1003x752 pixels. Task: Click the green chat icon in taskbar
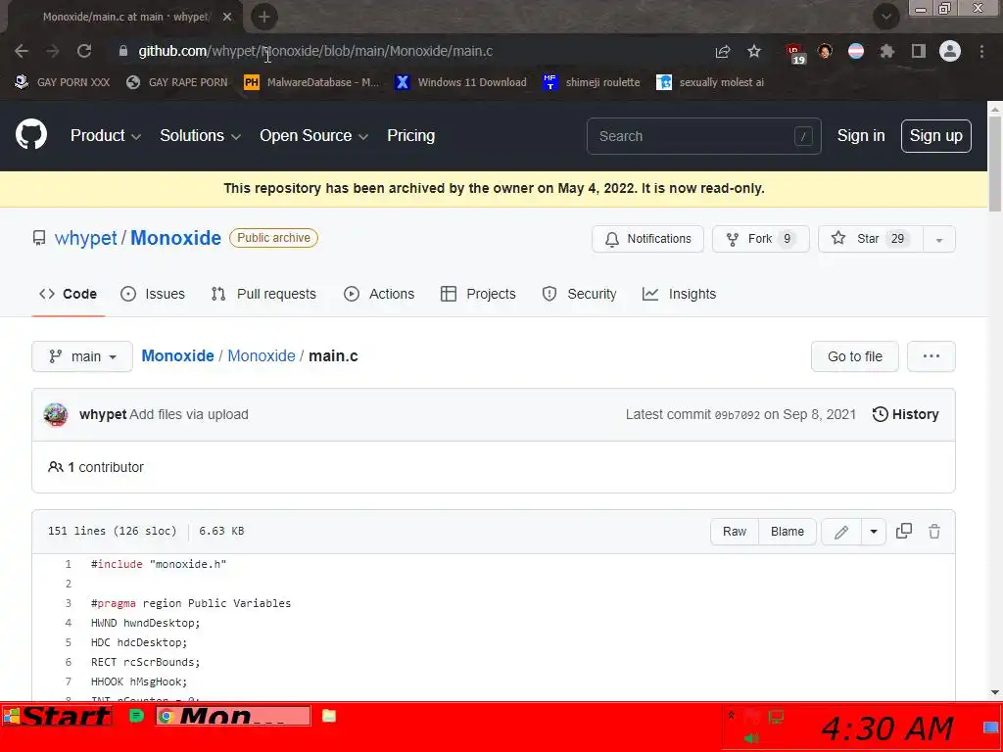pos(136,716)
